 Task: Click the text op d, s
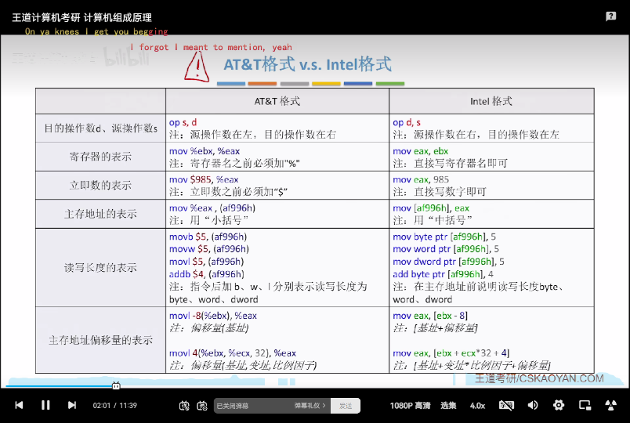click(407, 122)
